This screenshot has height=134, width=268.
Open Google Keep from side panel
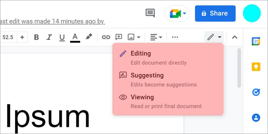tap(256, 67)
